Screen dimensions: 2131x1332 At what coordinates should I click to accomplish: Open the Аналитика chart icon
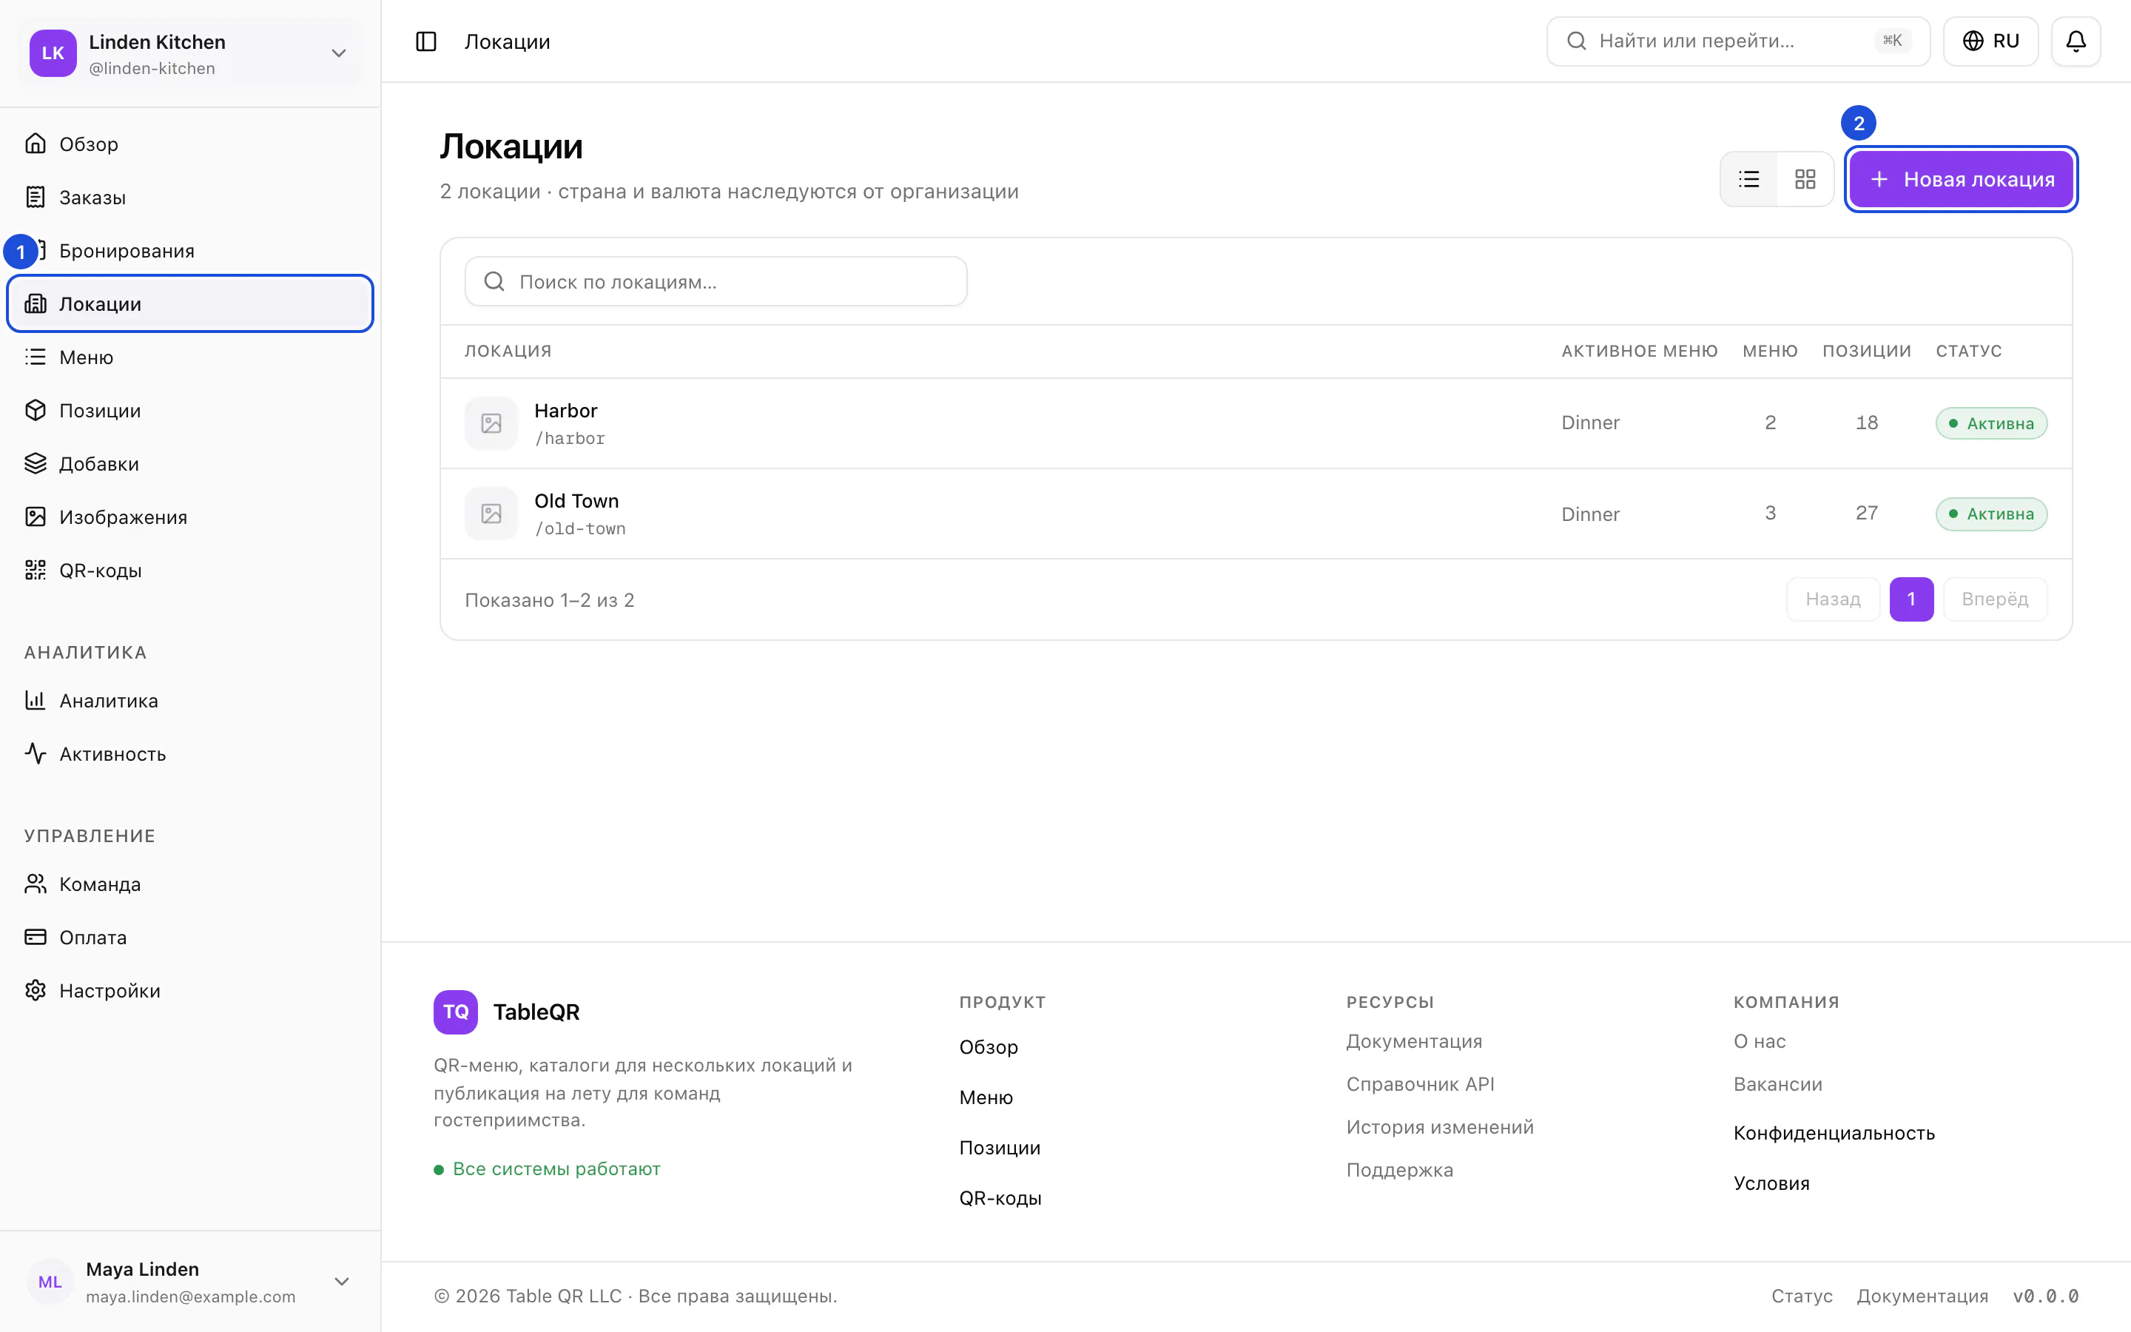click(x=36, y=700)
